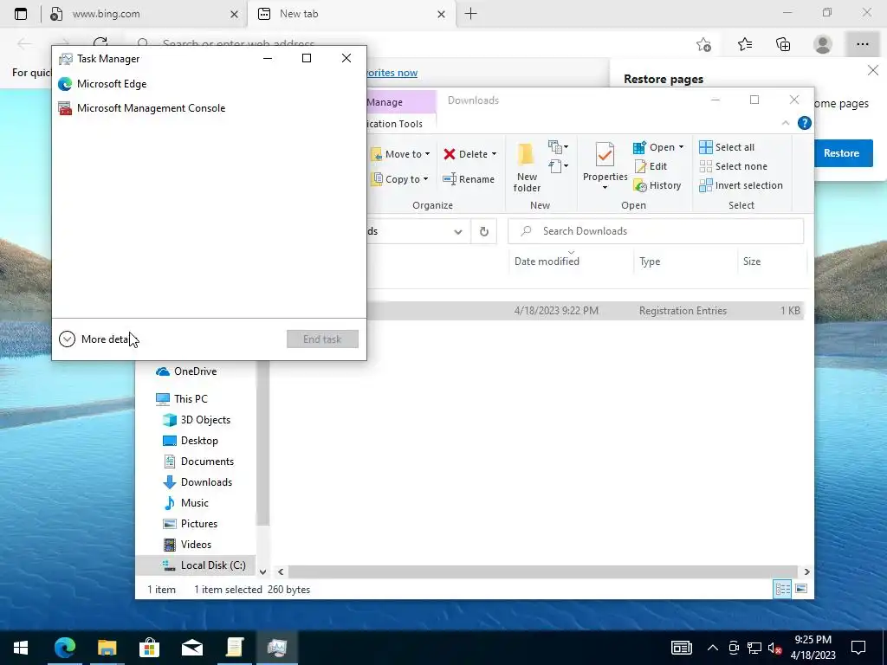Open a new tab in Edge

click(x=470, y=14)
